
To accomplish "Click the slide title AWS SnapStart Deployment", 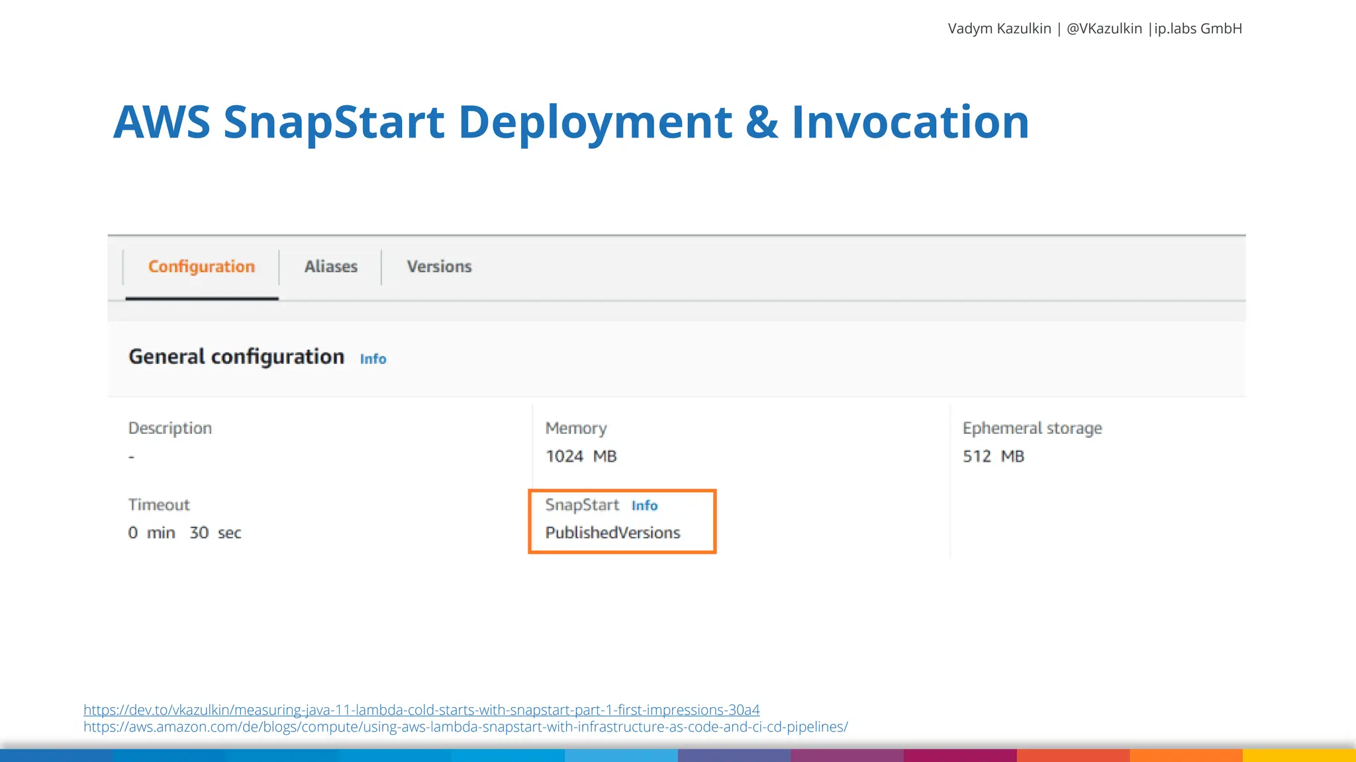I will click(570, 122).
